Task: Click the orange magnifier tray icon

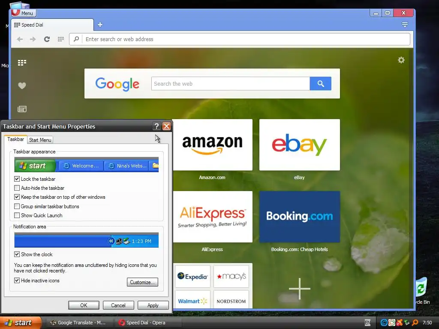Action: coord(415,323)
